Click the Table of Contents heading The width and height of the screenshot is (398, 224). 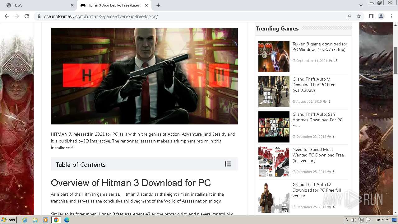(81, 165)
